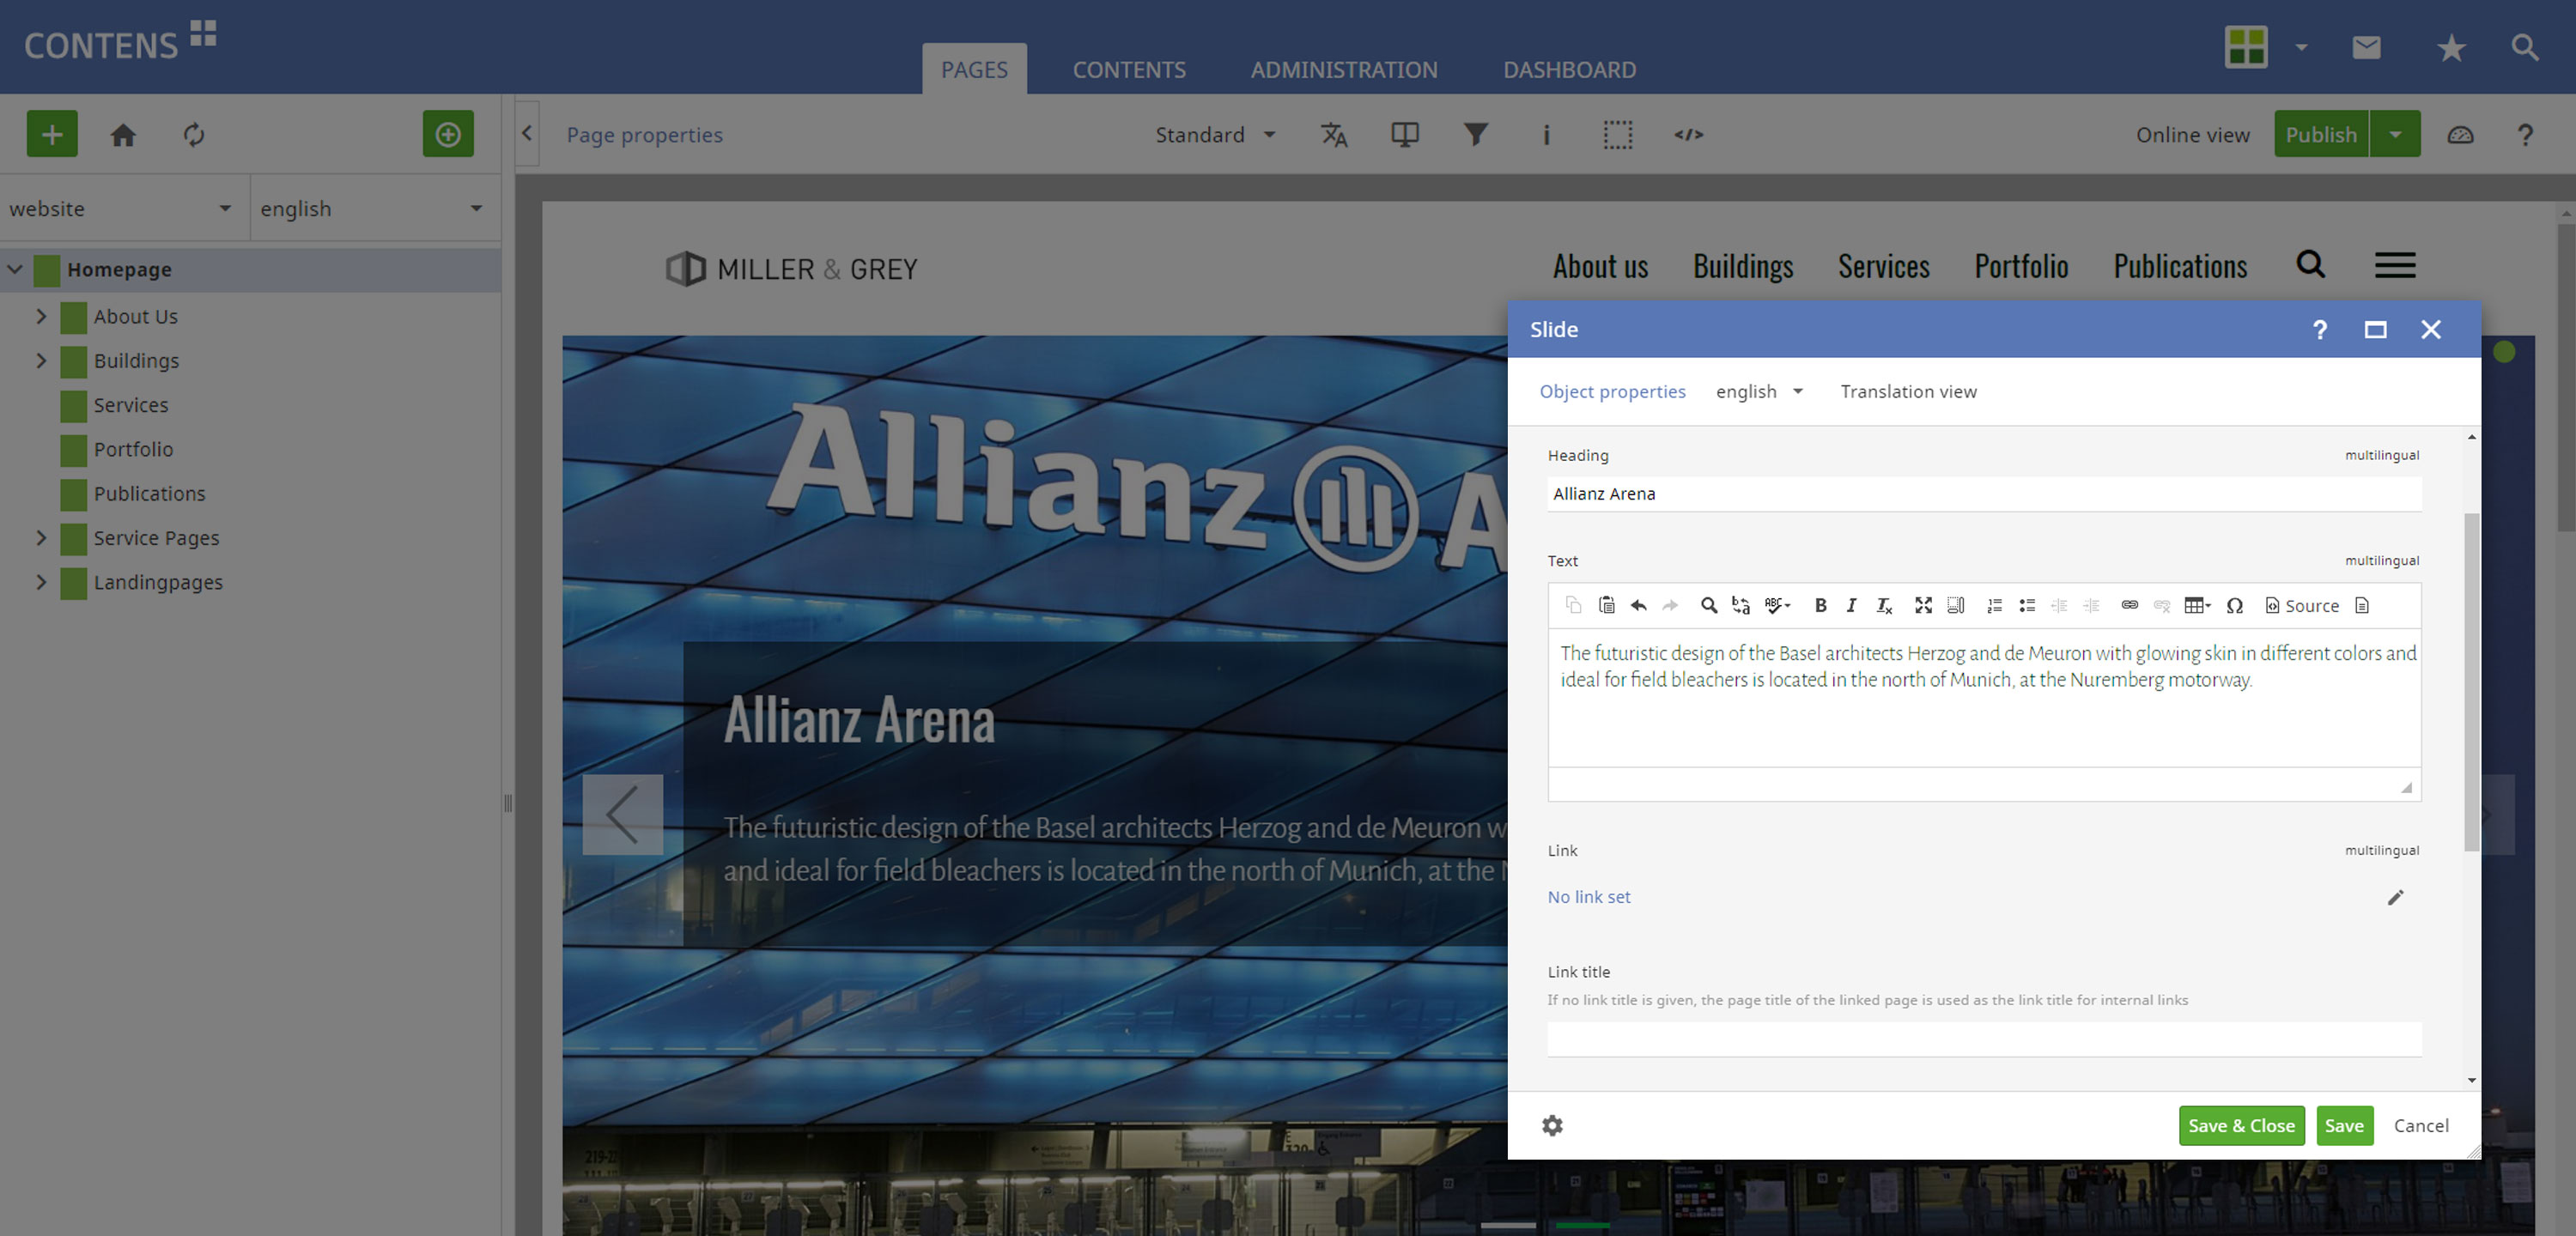Open slide dialog settings gear
The image size is (2576, 1236).
(x=1552, y=1126)
